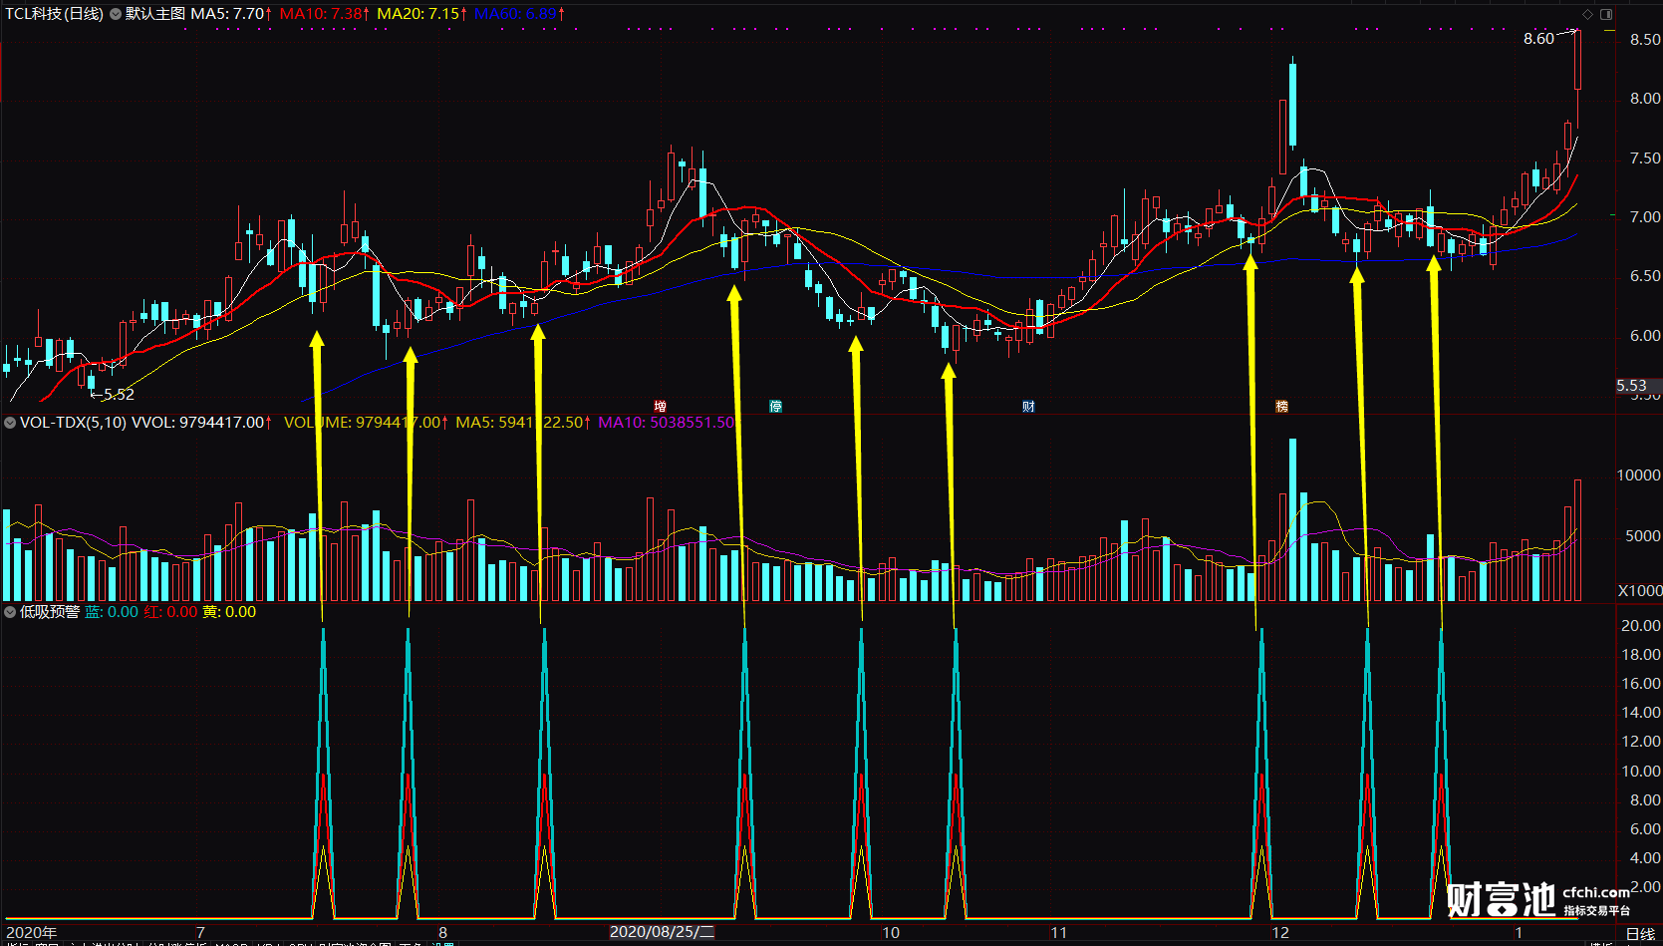Click the diamond marker icon above the chart
This screenshot has height=946, width=1663.
tap(1588, 14)
